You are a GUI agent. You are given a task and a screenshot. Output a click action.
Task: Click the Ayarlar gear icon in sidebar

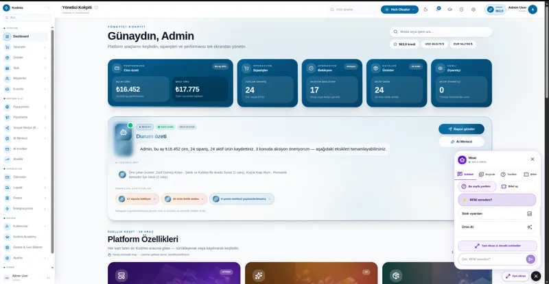7,258
